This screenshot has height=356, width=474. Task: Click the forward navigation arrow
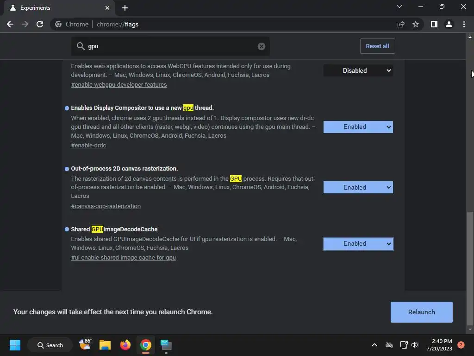(x=25, y=24)
